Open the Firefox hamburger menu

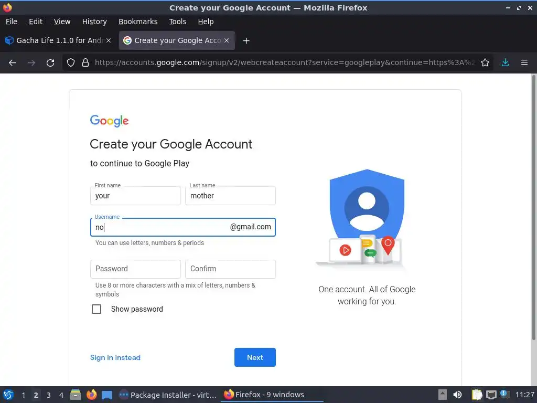click(x=524, y=63)
